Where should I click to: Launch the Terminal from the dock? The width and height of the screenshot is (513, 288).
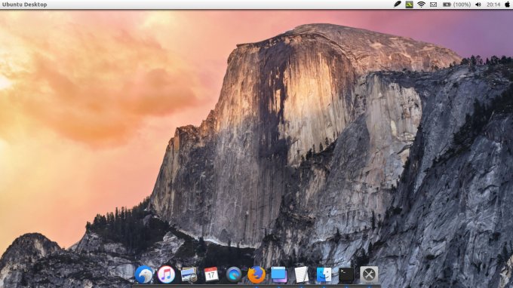[346, 274]
